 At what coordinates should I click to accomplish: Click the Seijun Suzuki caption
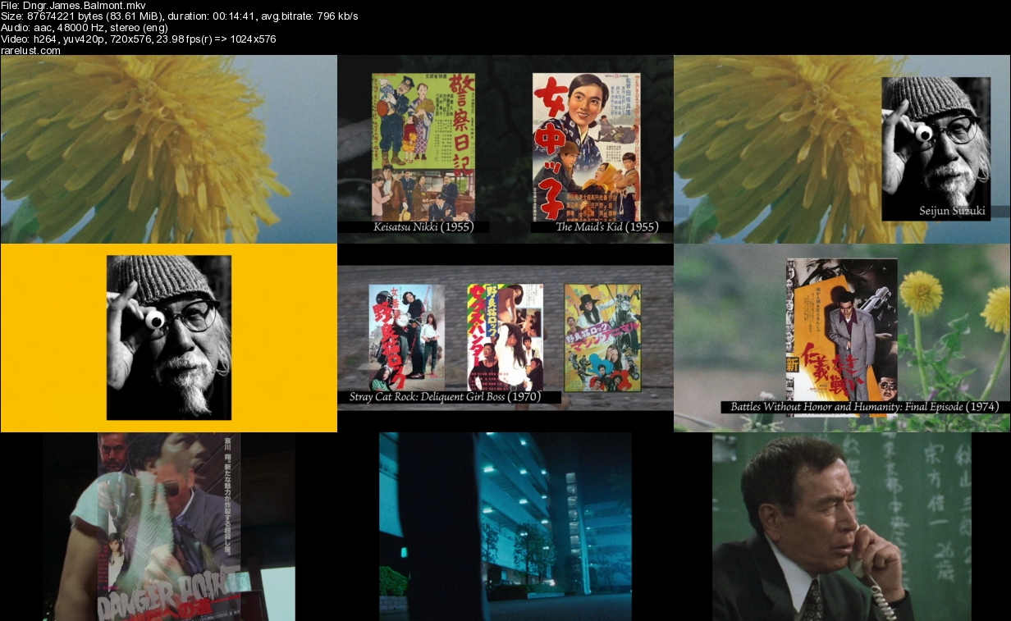(950, 212)
